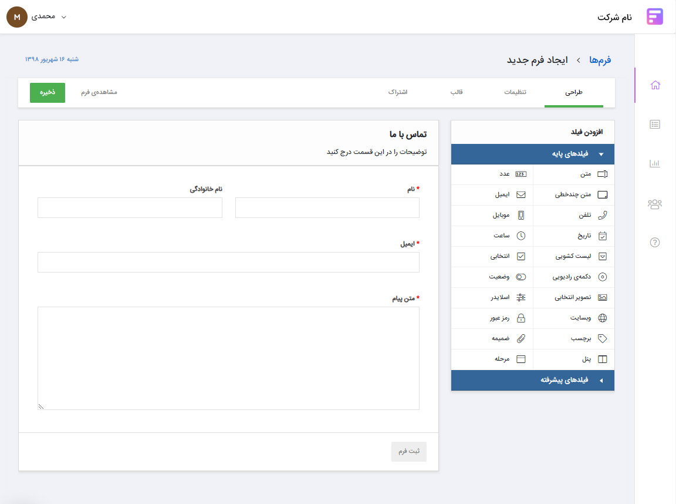The image size is (676, 504).
Task: Collapse the فیلدهای پایه section
Action: click(533, 154)
